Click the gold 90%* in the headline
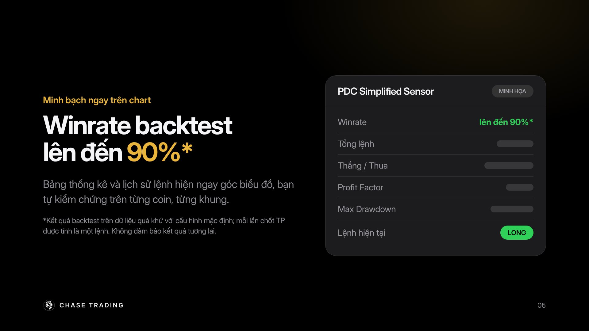The height and width of the screenshot is (331, 589). (160, 152)
